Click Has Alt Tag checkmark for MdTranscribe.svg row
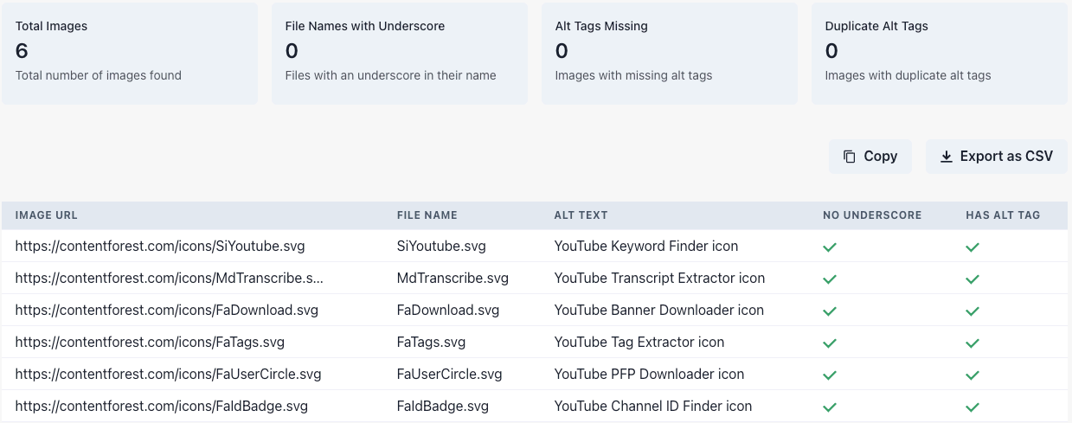Image resolution: width=1072 pixels, height=423 pixels. click(973, 279)
